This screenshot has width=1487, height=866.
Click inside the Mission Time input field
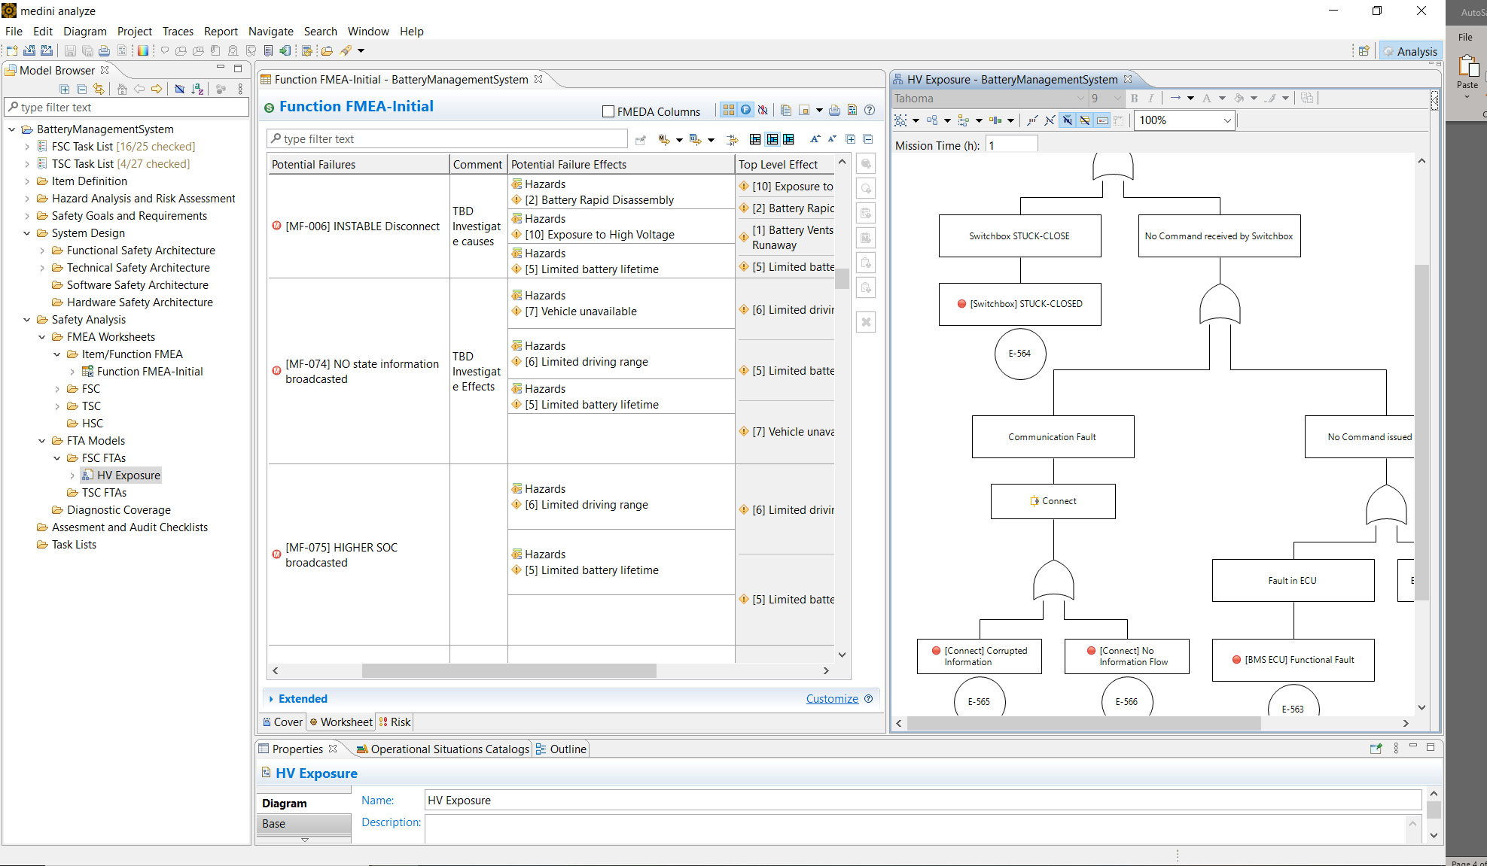[1011, 144]
